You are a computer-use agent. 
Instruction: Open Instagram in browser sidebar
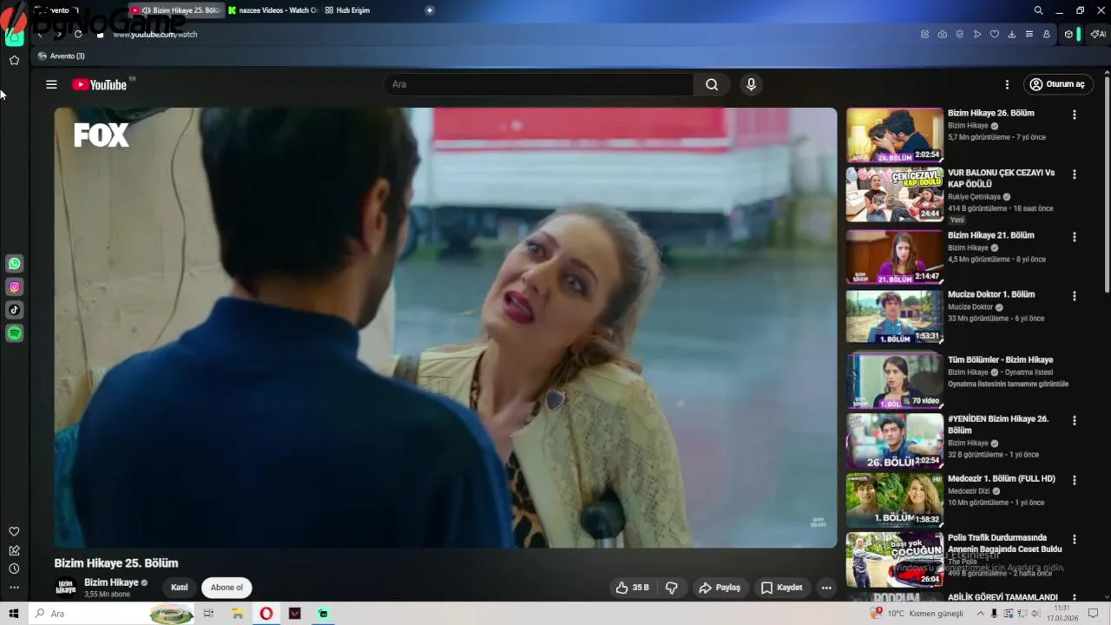tap(15, 286)
